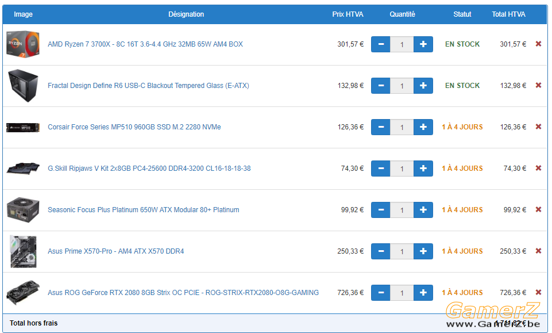
Task: Decrease quantity of Fractal Design Define R6
Action: click(381, 86)
